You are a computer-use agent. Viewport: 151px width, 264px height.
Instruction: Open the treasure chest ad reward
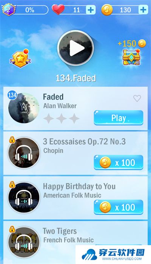pos(131,57)
